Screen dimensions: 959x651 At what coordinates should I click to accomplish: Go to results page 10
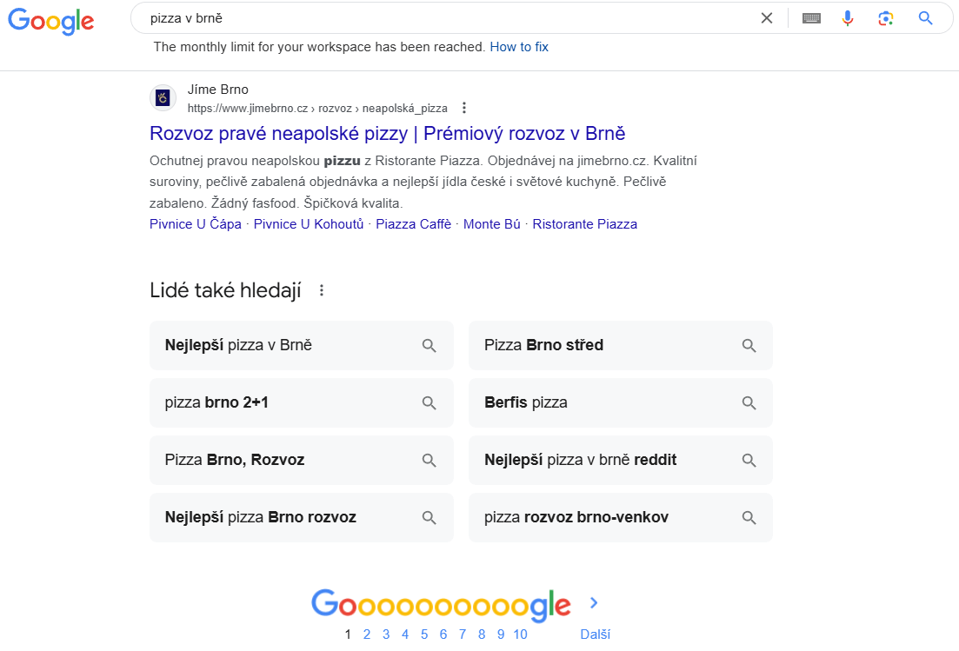pos(520,634)
